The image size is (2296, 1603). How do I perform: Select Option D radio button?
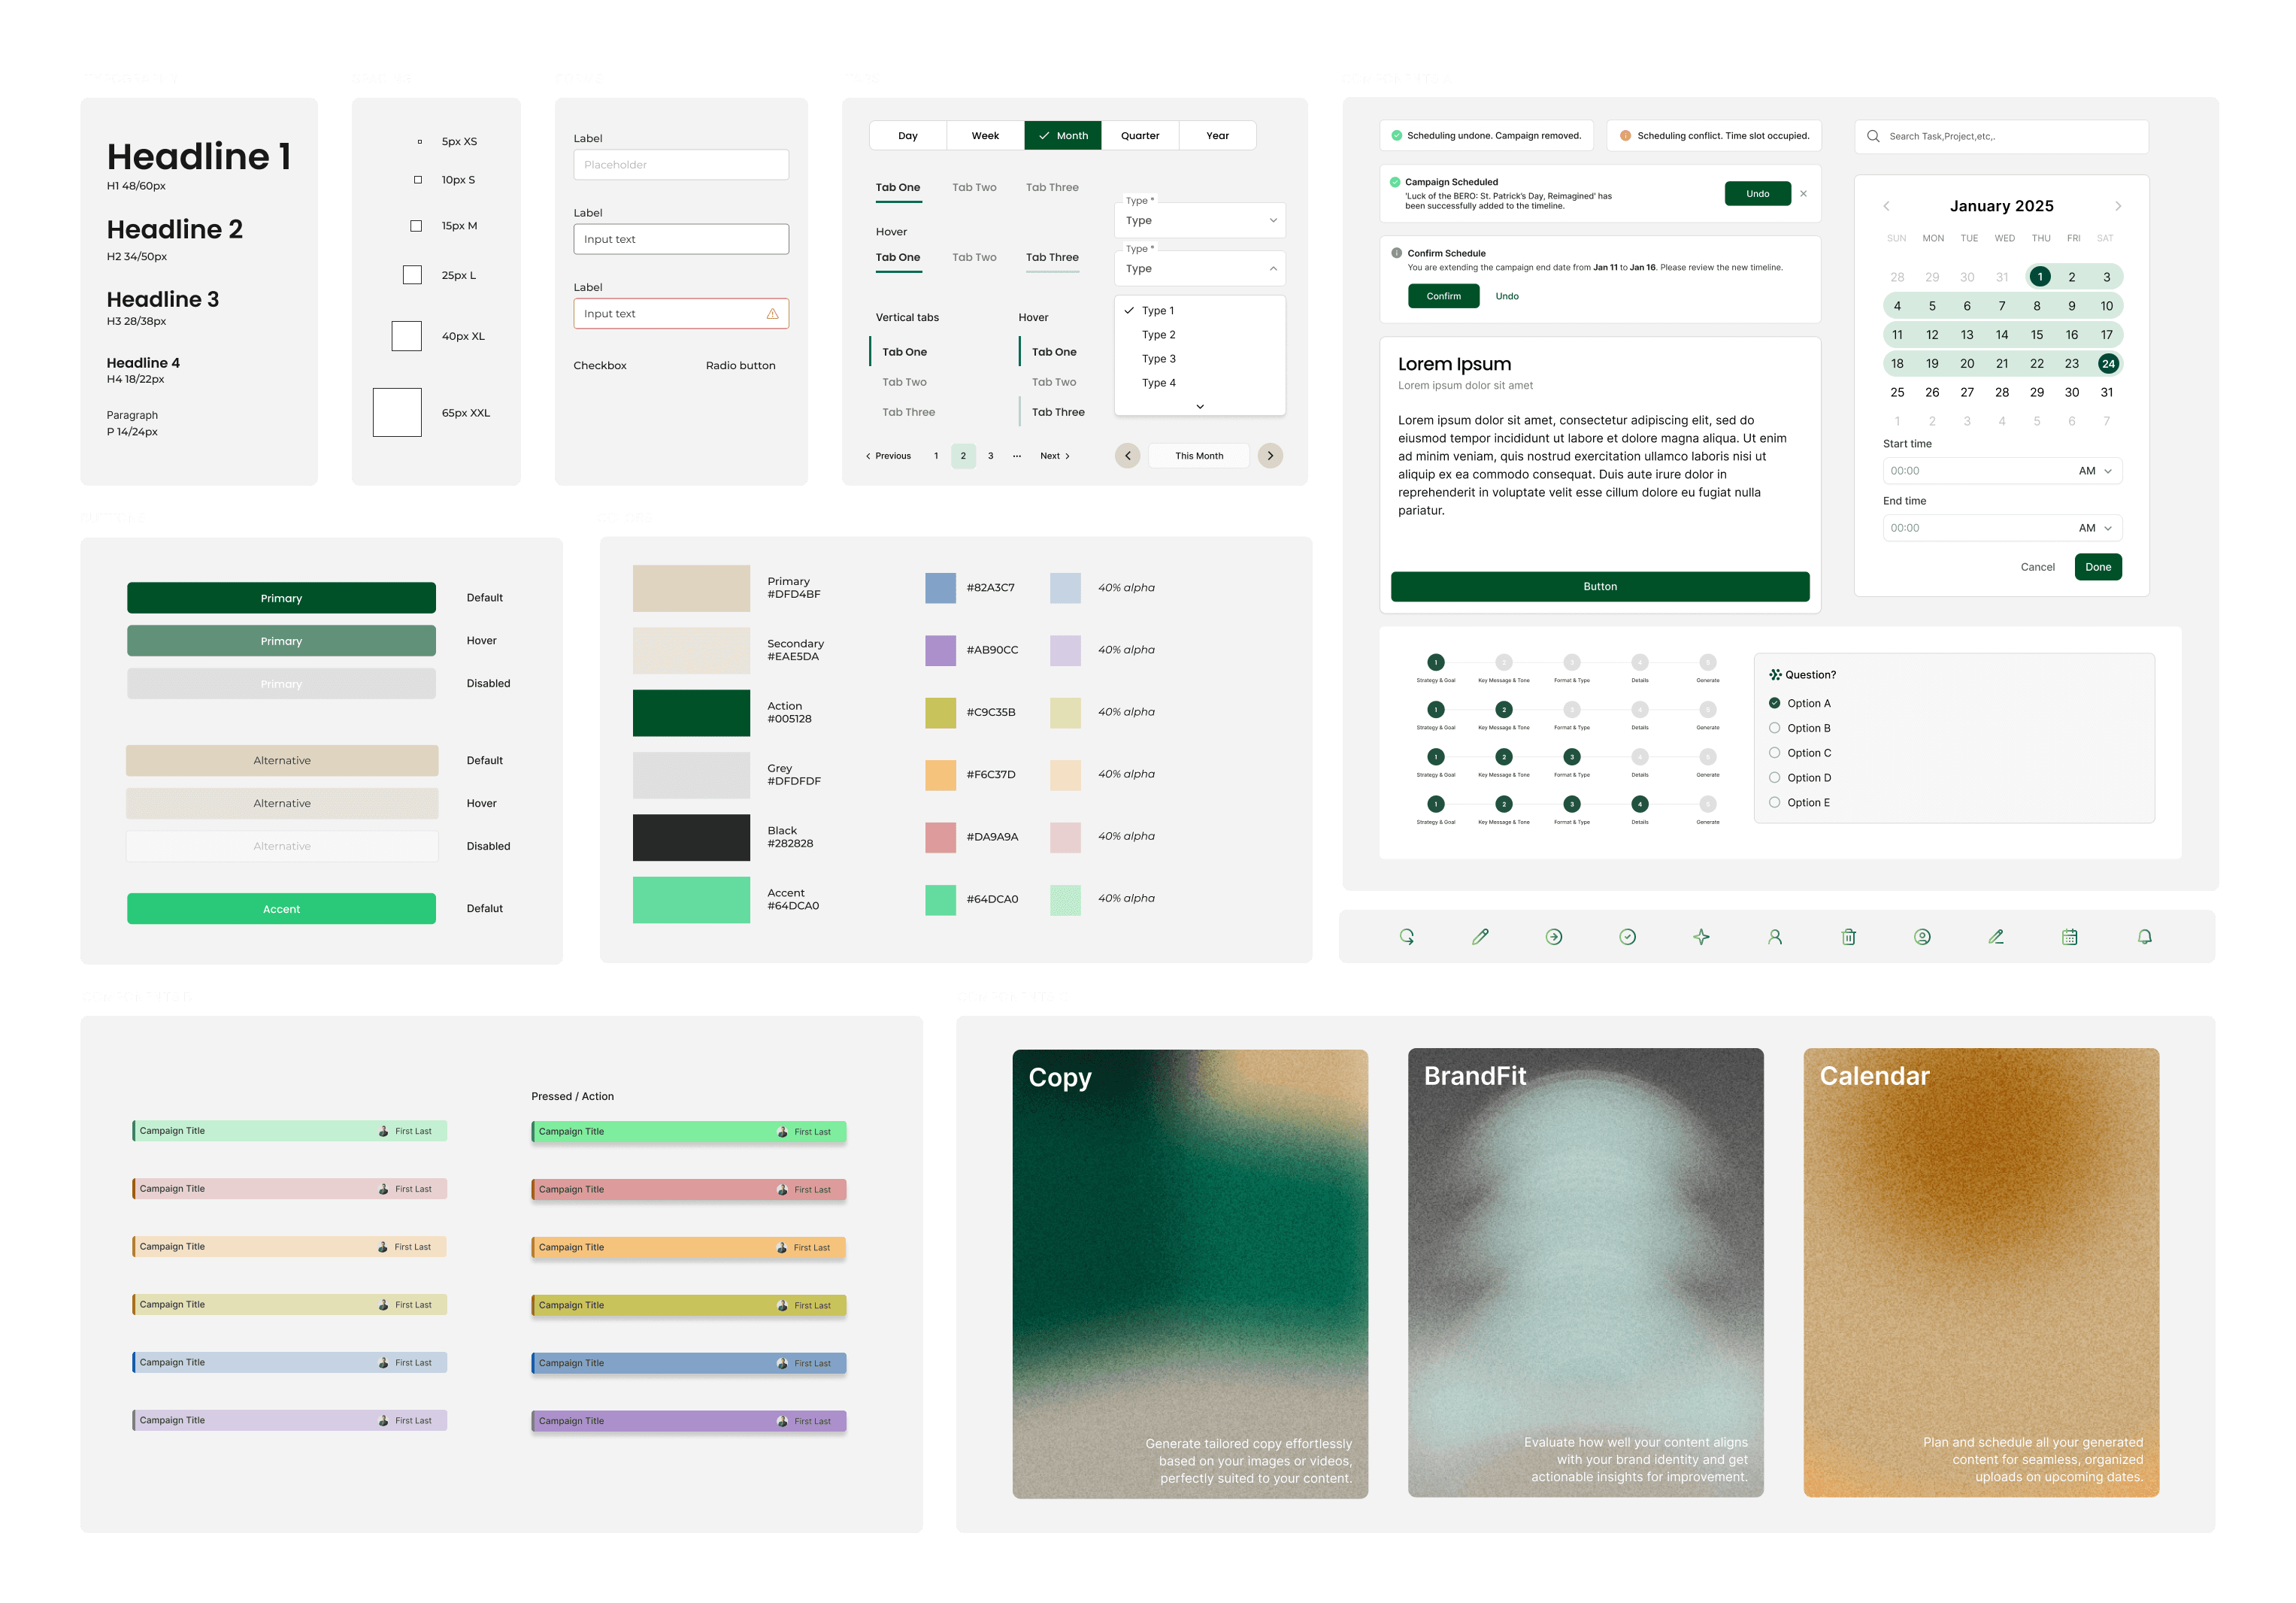click(x=1774, y=778)
